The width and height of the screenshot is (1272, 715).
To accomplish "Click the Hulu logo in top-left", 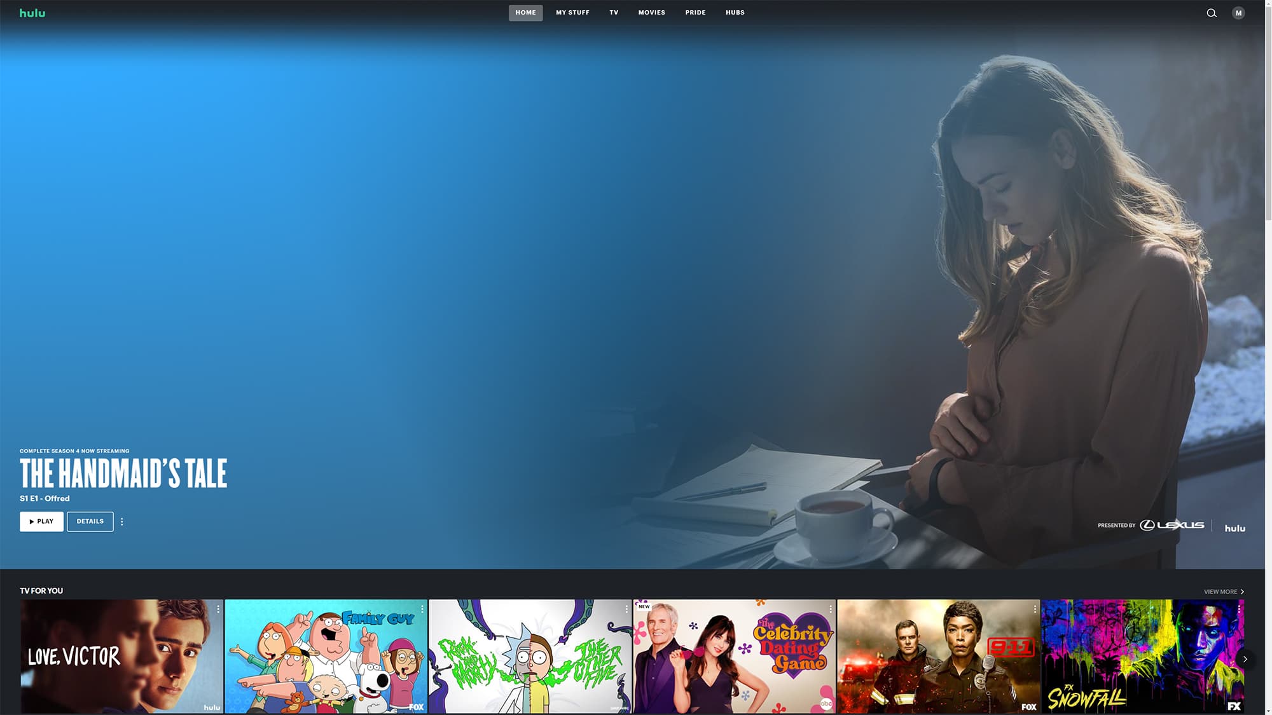I will [x=32, y=13].
